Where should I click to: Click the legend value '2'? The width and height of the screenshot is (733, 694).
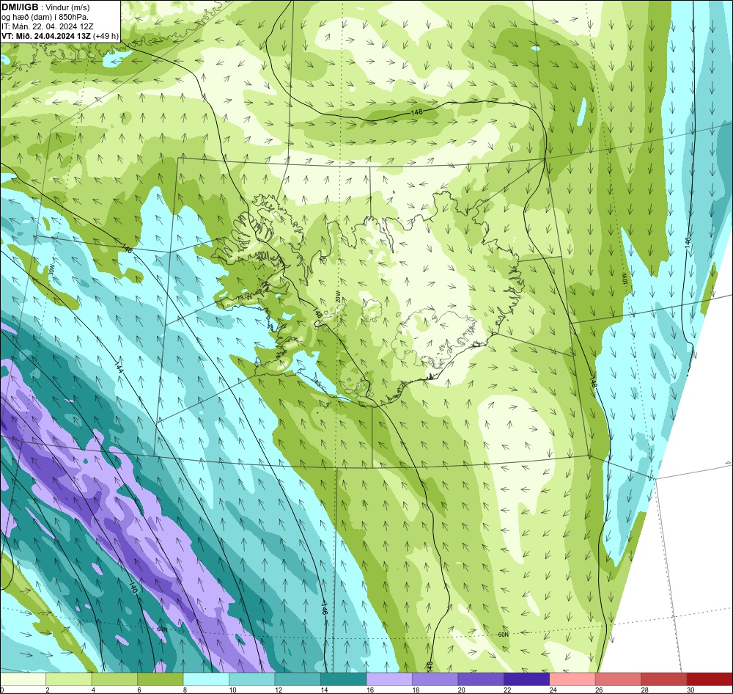47,690
